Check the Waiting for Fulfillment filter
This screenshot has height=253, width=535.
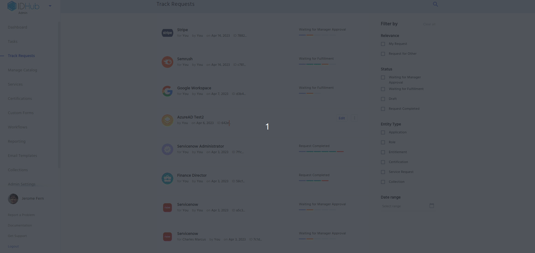[383, 89]
